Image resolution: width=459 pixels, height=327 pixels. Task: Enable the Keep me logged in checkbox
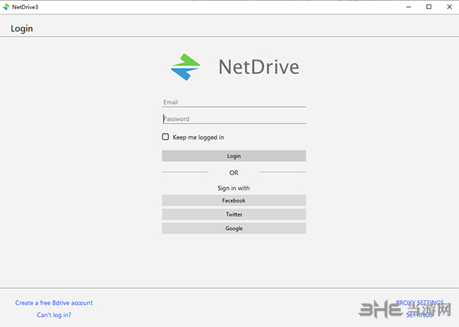165,137
